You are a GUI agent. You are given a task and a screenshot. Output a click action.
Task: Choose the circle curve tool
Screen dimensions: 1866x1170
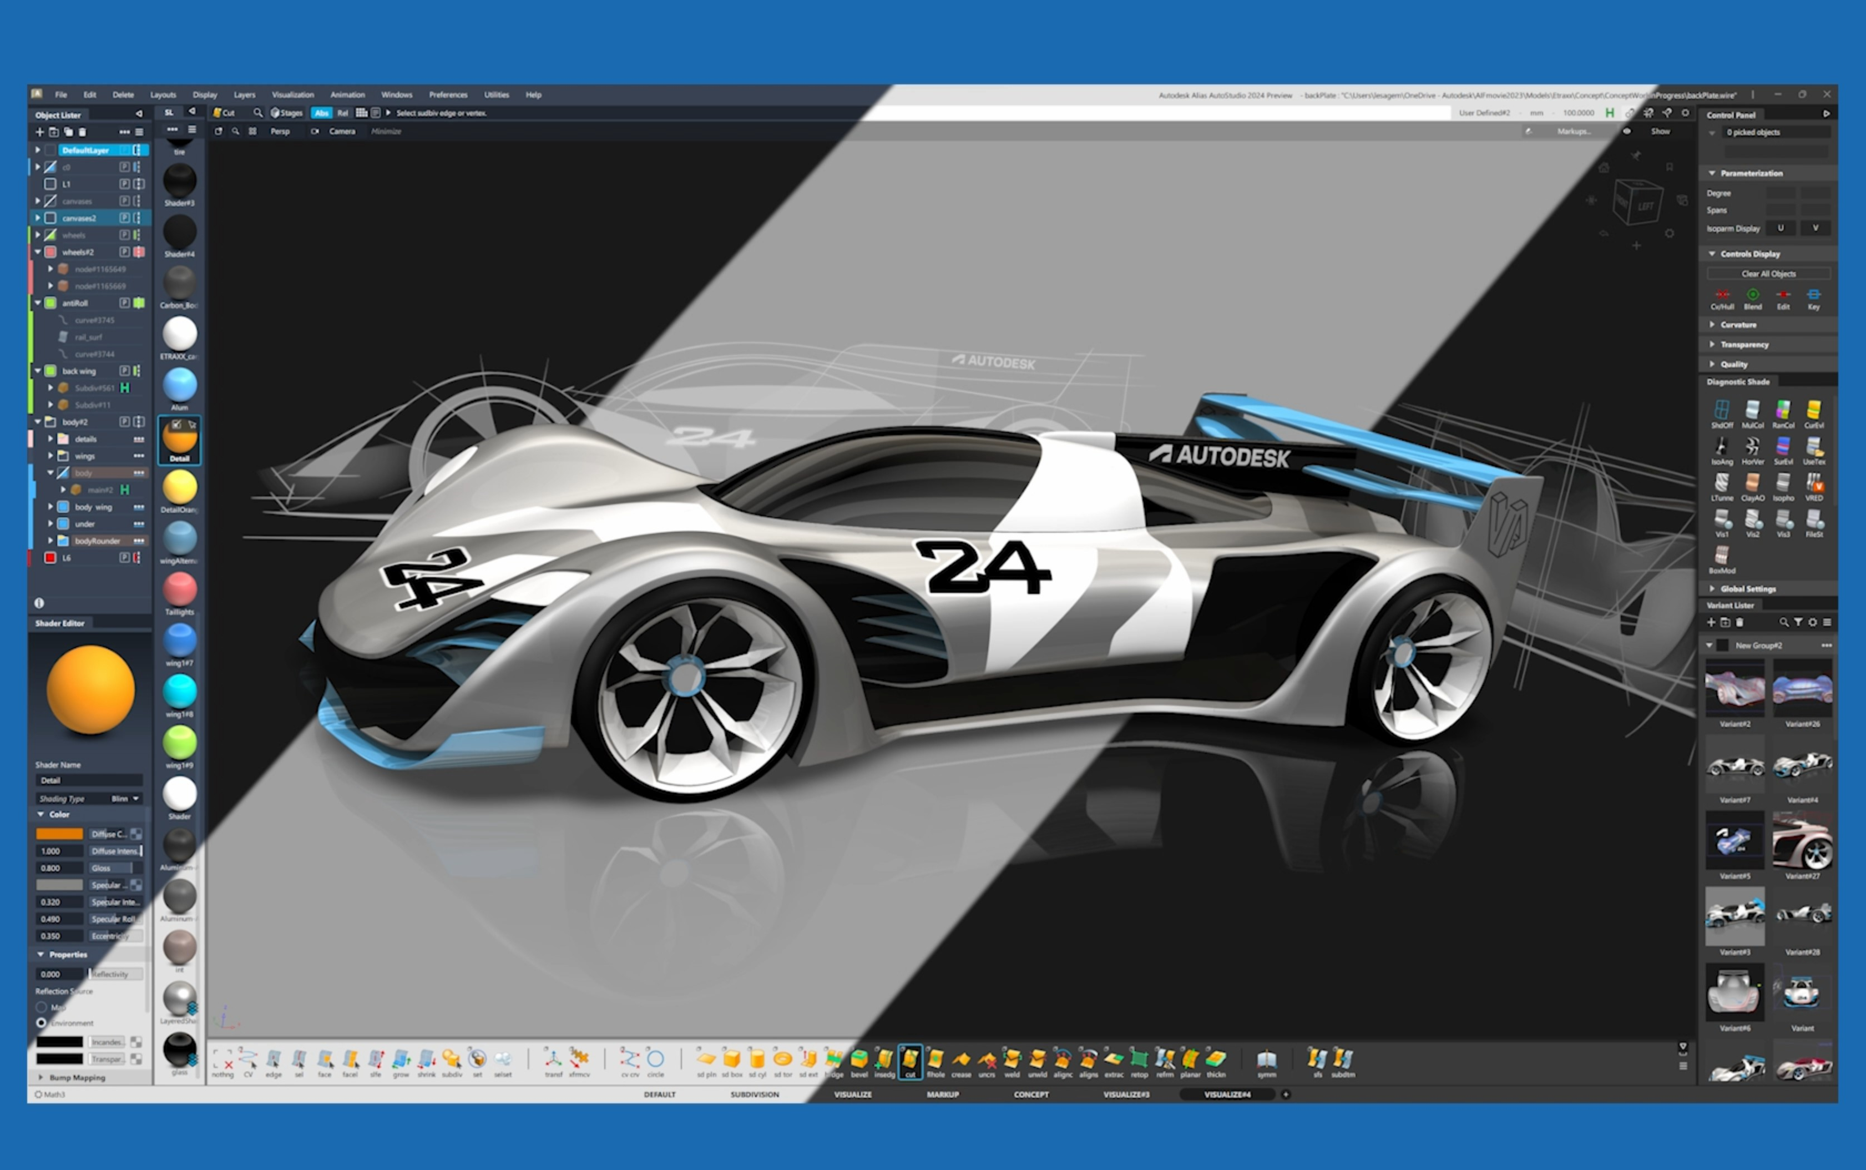point(655,1062)
